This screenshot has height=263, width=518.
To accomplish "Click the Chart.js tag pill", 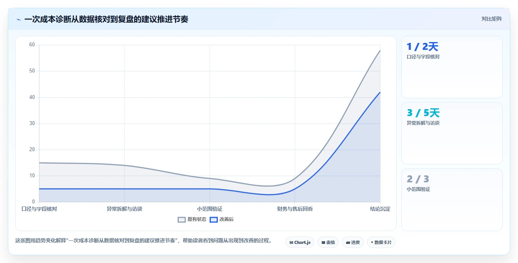I will (x=300, y=242).
